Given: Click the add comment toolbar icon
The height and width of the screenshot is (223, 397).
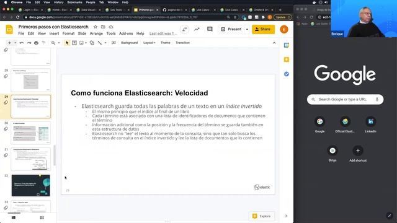Looking at the screenshot, I should point(114,43).
